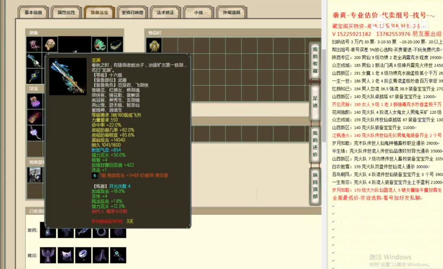
Task: Click the 半生缘 line in document
Action: tap(387, 151)
